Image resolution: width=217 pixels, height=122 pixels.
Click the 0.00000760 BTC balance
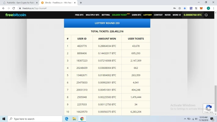tap(193, 15)
